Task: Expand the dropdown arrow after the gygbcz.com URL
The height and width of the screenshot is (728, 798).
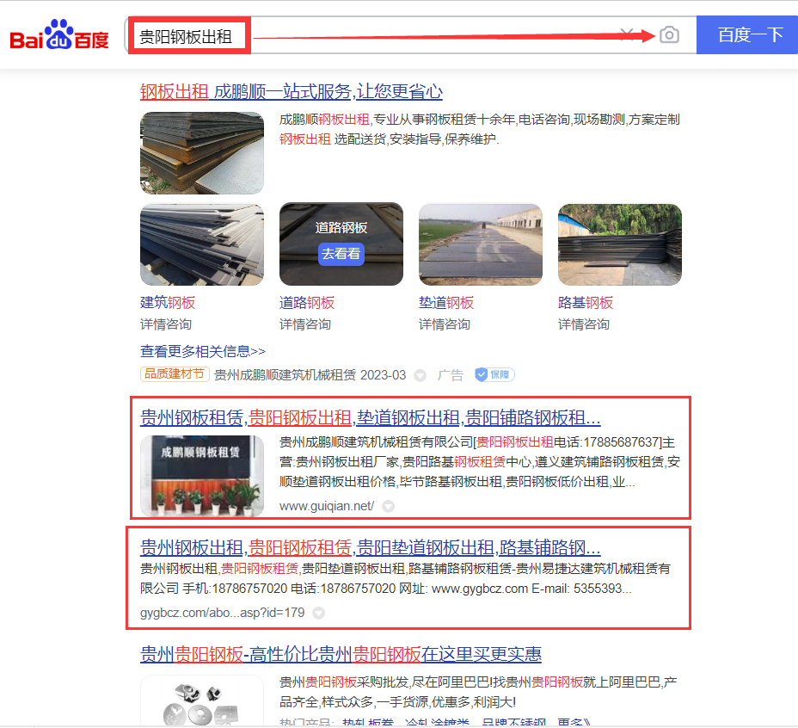Action: pyautogui.click(x=318, y=614)
